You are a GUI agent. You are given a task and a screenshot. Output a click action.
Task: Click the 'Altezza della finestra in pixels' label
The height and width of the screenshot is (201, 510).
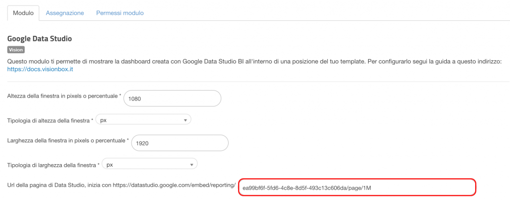(x=64, y=96)
